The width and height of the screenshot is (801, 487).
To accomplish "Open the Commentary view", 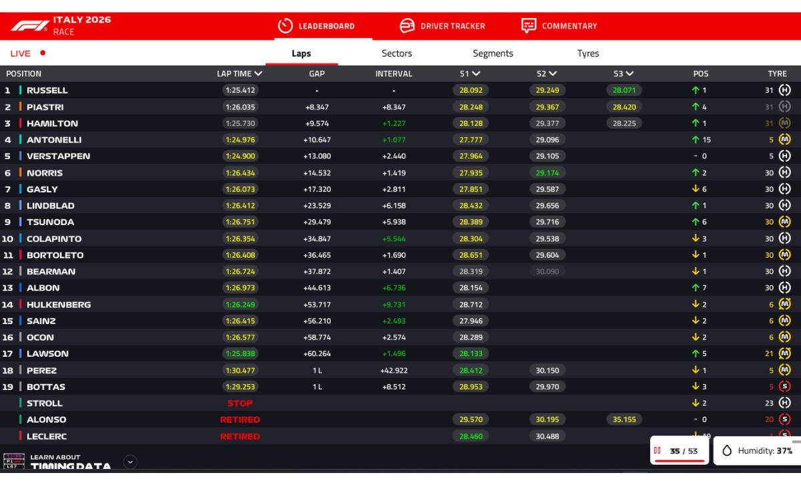I will click(x=559, y=26).
